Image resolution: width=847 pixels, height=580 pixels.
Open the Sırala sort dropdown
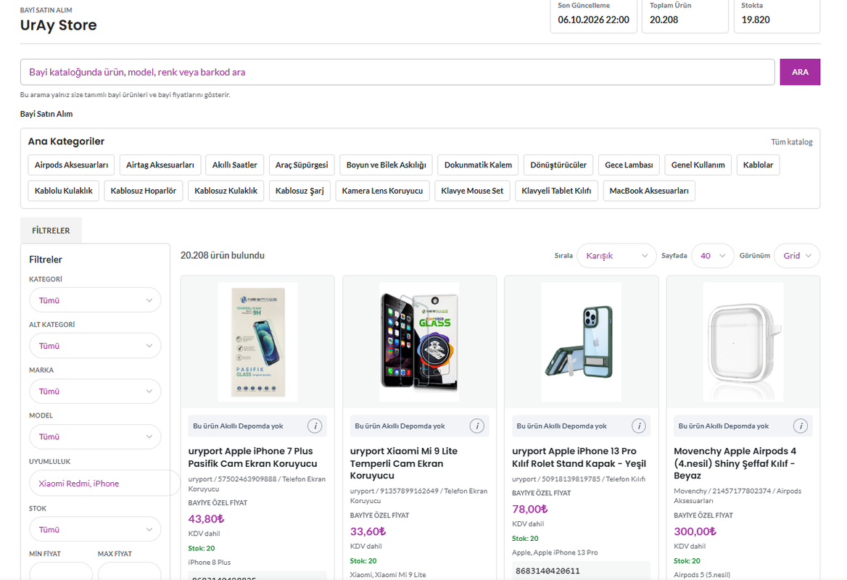616,256
